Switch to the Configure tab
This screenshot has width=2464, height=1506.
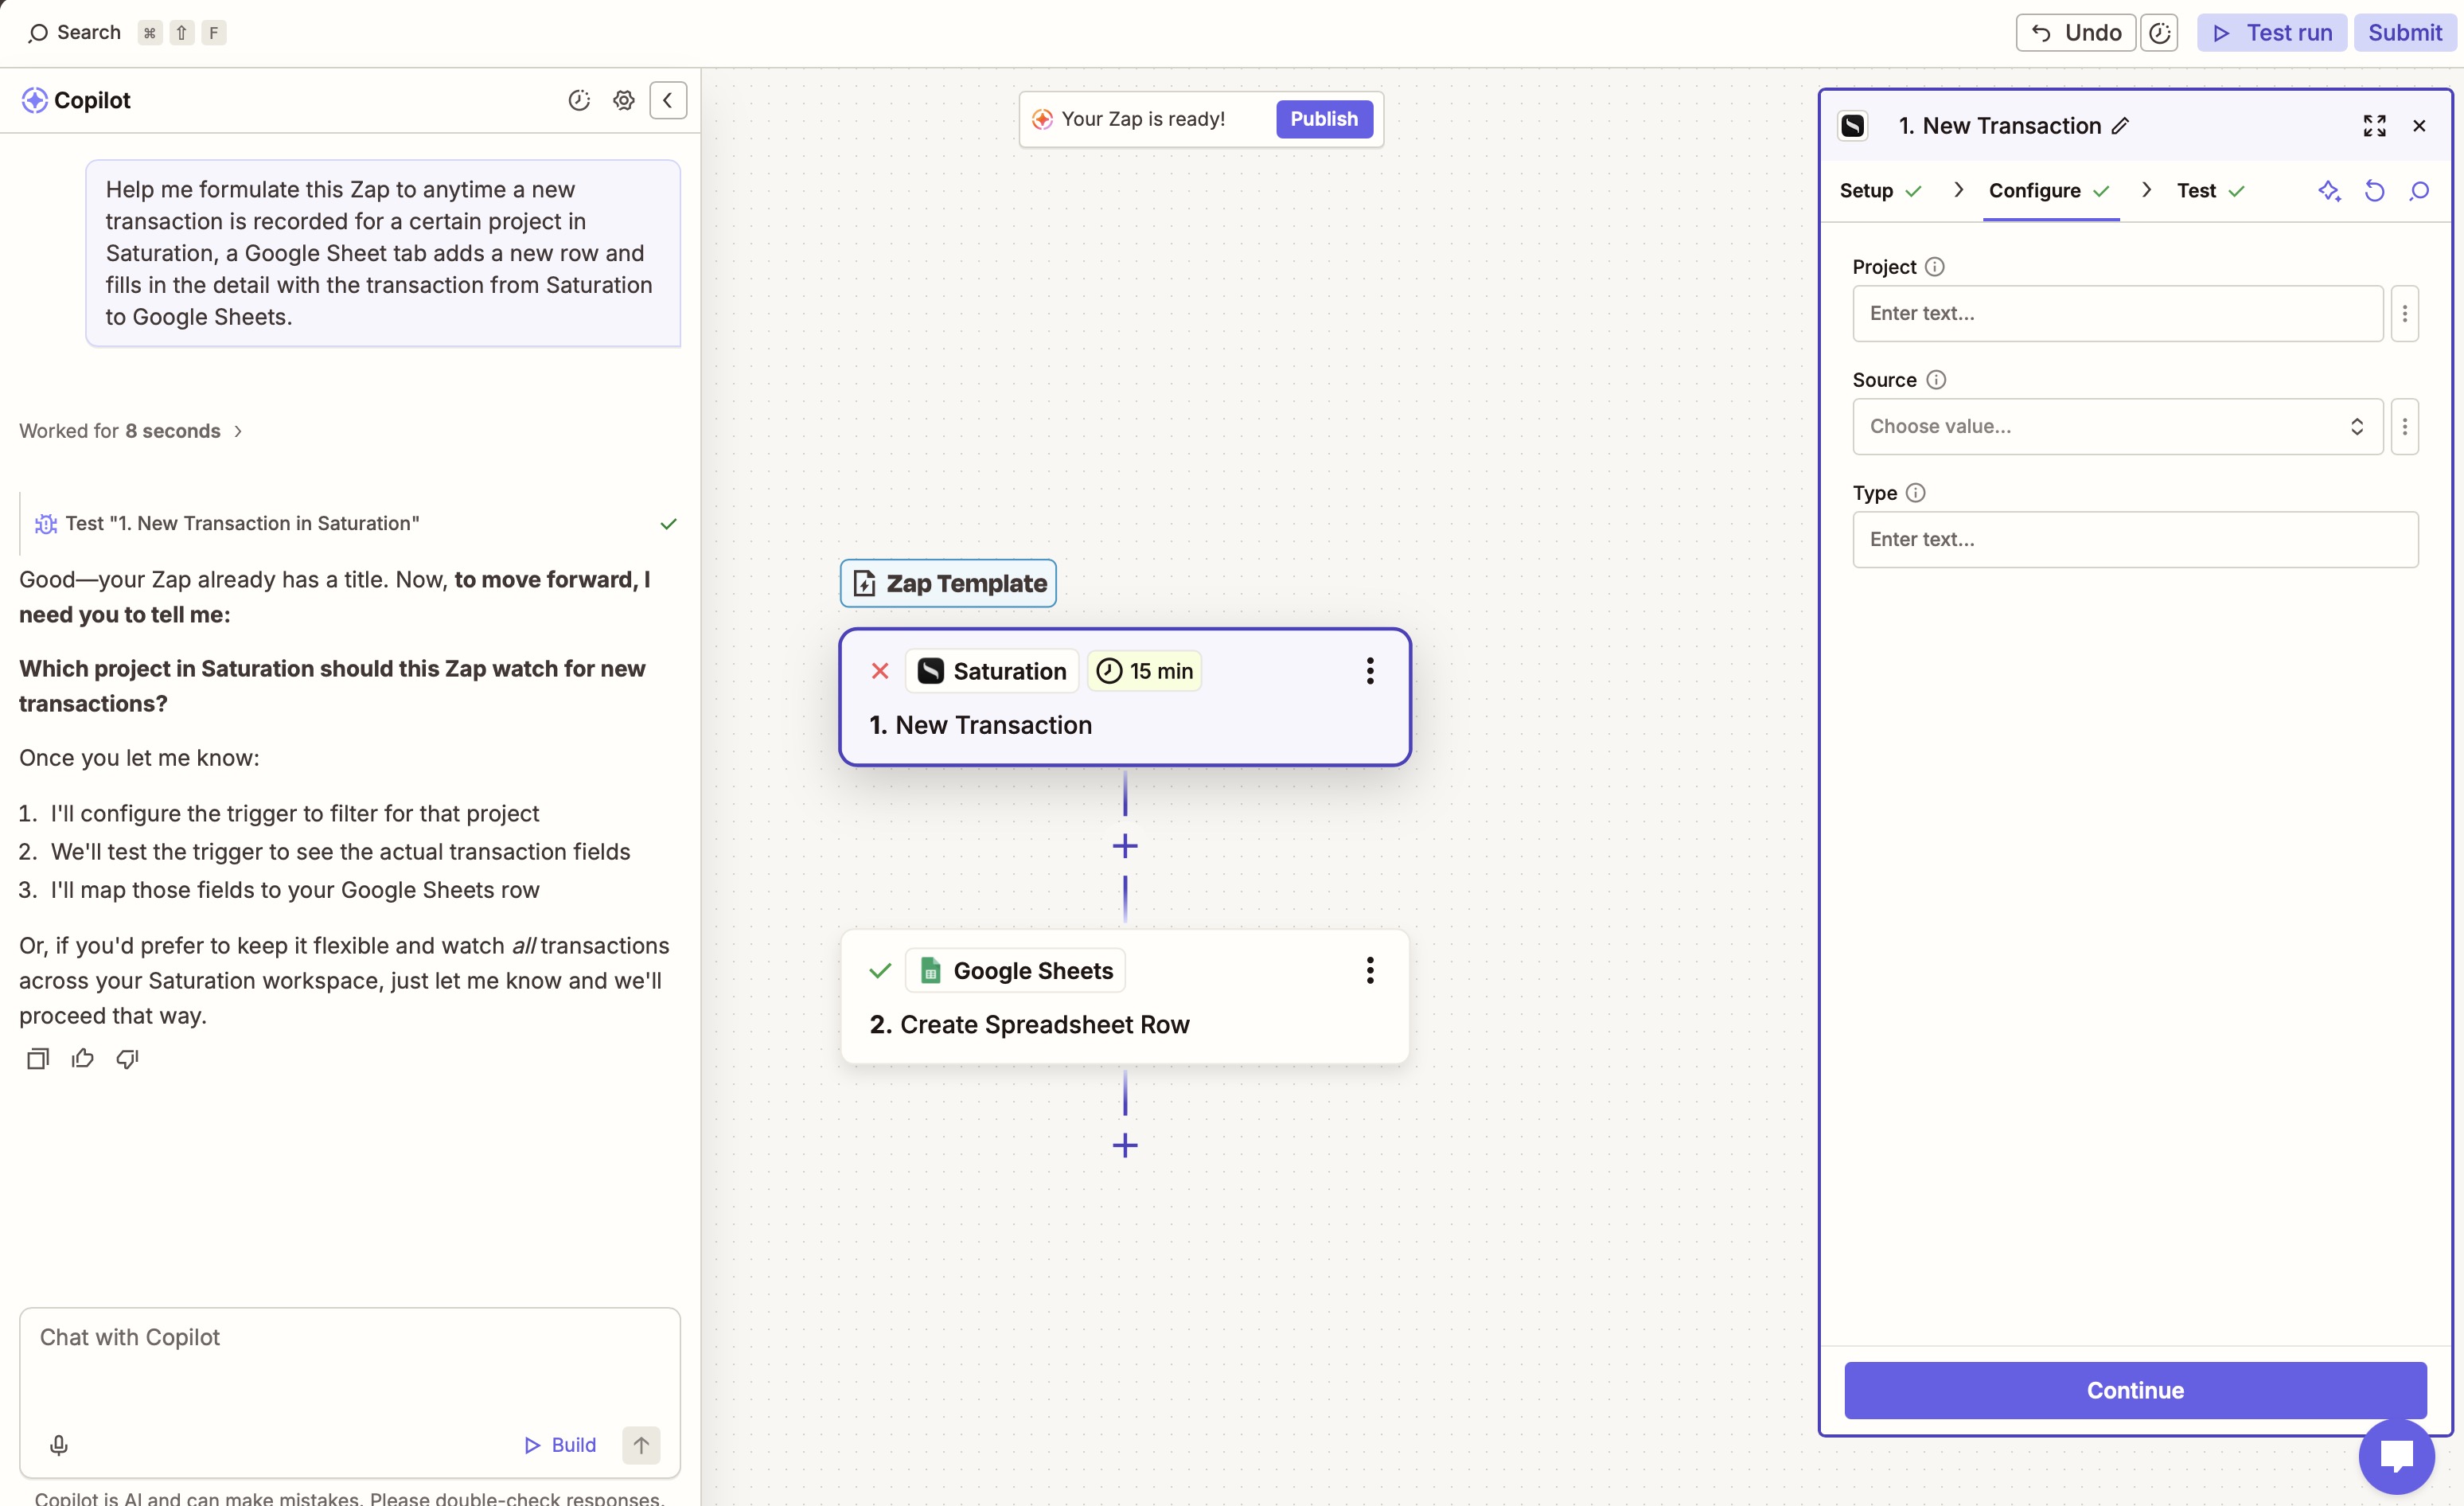click(2050, 190)
